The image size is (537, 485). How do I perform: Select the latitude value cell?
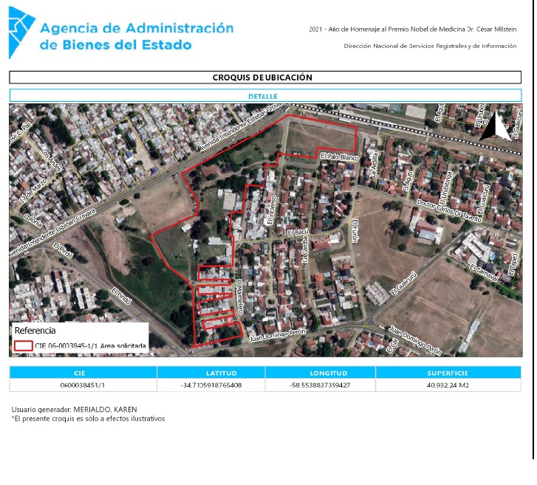(211, 385)
